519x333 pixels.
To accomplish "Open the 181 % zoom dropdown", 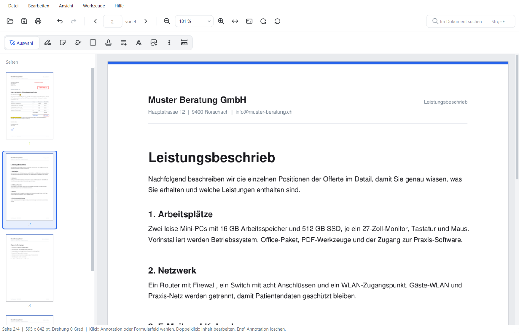I will pyautogui.click(x=194, y=21).
